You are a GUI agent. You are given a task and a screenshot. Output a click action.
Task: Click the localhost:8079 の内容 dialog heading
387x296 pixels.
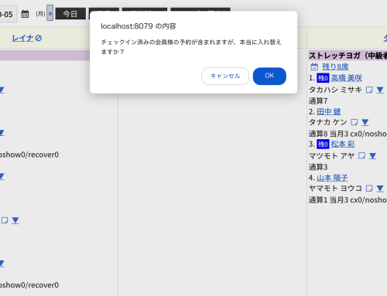(139, 26)
